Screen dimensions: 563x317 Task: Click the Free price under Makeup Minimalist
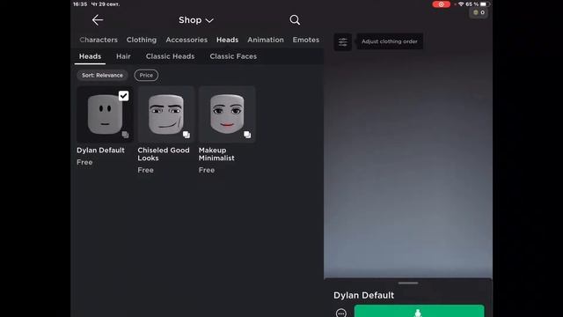point(207,170)
